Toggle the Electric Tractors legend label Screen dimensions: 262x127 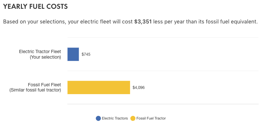115,118
